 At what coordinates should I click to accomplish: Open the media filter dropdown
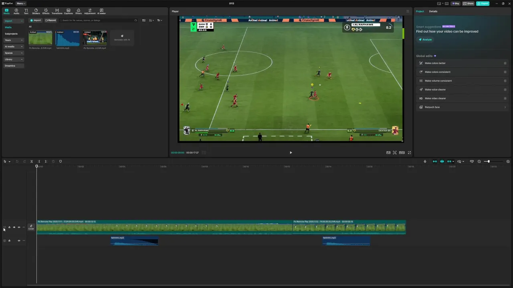[x=160, y=20]
